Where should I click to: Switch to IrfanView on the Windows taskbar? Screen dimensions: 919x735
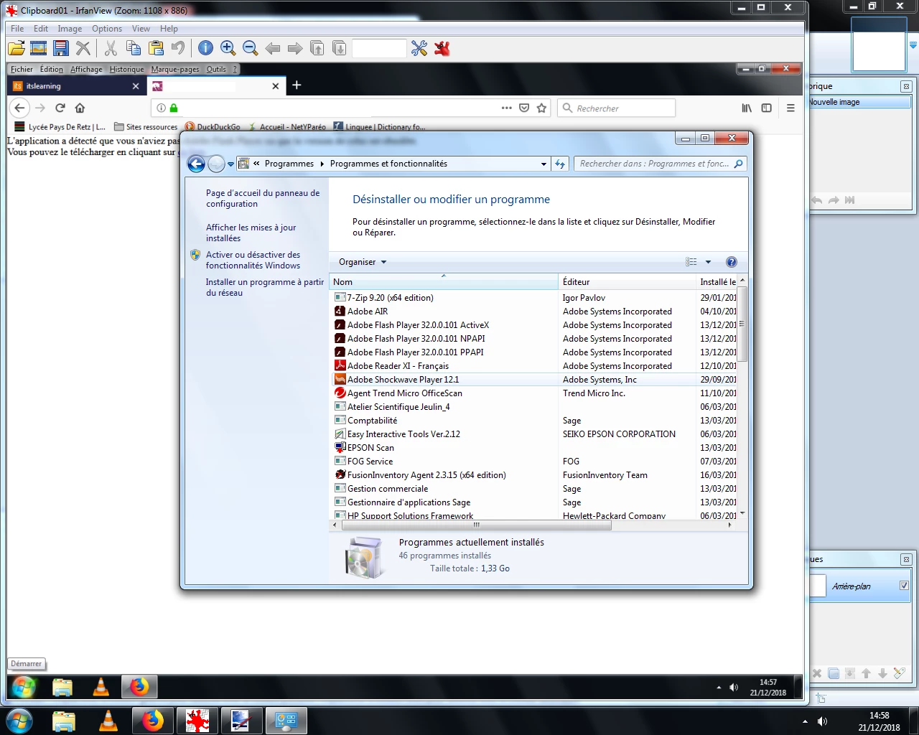pos(197,721)
